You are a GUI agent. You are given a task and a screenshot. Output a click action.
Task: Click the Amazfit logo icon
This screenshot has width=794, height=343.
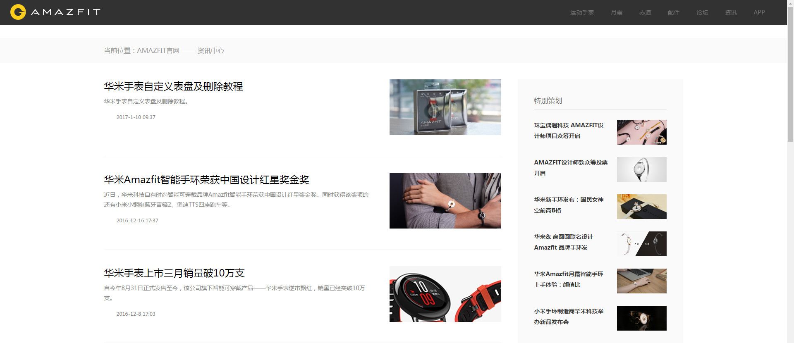(18, 12)
